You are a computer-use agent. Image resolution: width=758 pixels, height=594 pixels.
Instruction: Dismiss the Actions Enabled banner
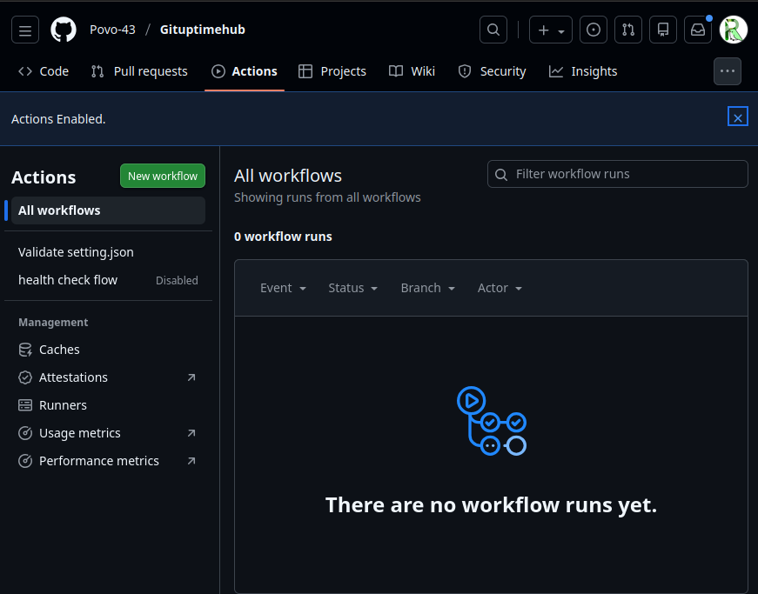click(737, 117)
